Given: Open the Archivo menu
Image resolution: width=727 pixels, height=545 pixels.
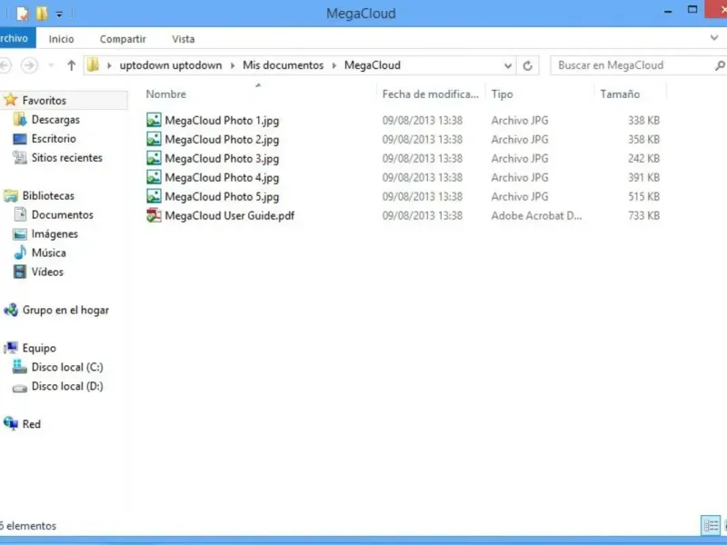Looking at the screenshot, I should [x=15, y=38].
